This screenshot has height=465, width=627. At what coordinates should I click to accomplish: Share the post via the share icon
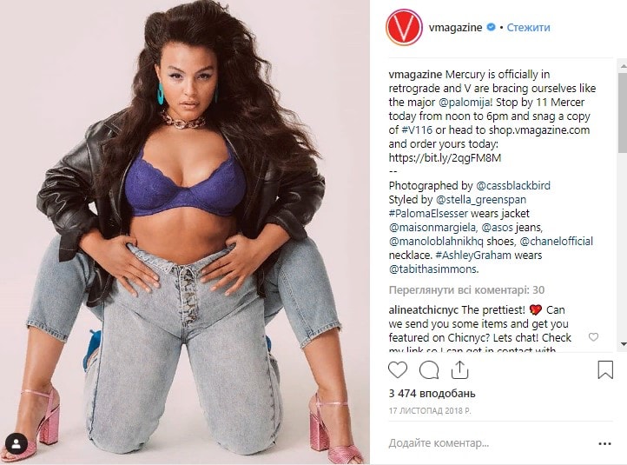[459, 369]
